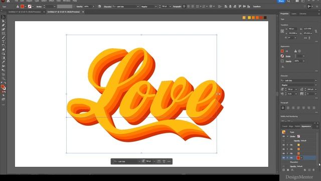This screenshot has width=321, height=181.
Task: Click Add New Stroke icon in Appearance panel
Action: click(x=283, y=170)
